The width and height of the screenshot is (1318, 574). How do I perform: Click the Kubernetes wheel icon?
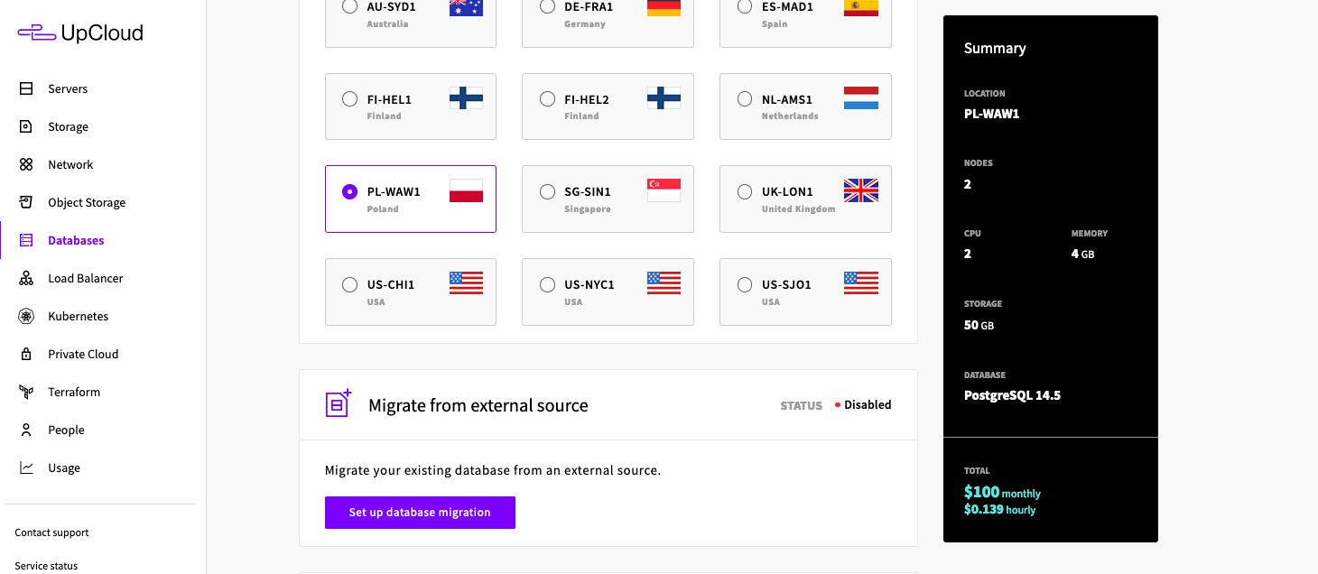(26, 316)
